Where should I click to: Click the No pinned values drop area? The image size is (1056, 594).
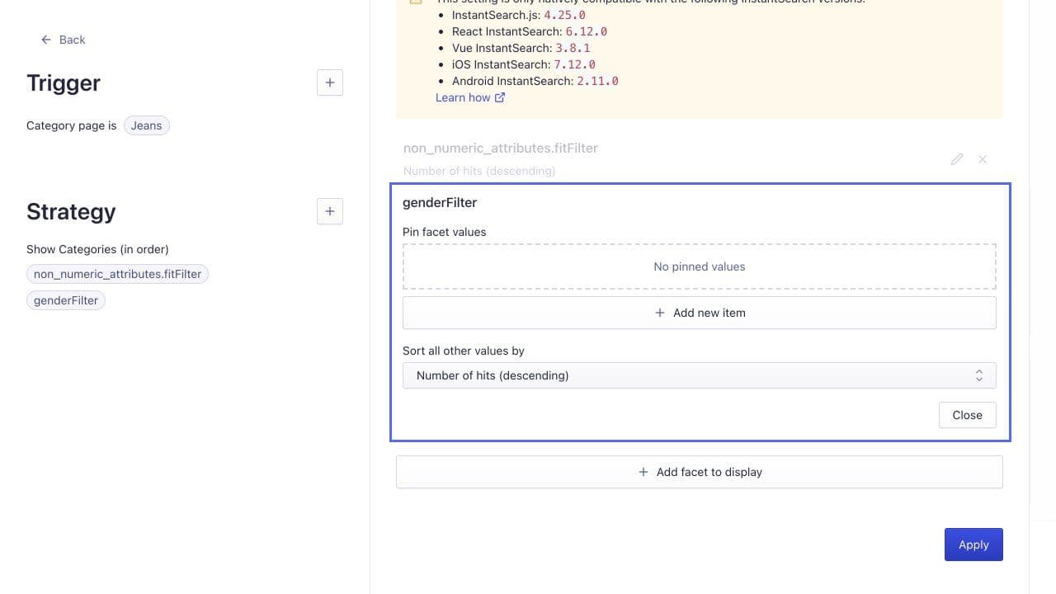click(700, 266)
